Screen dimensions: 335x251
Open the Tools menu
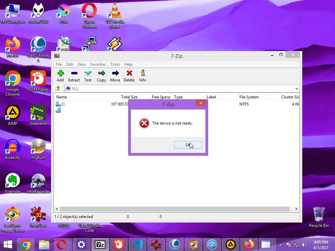115,64
